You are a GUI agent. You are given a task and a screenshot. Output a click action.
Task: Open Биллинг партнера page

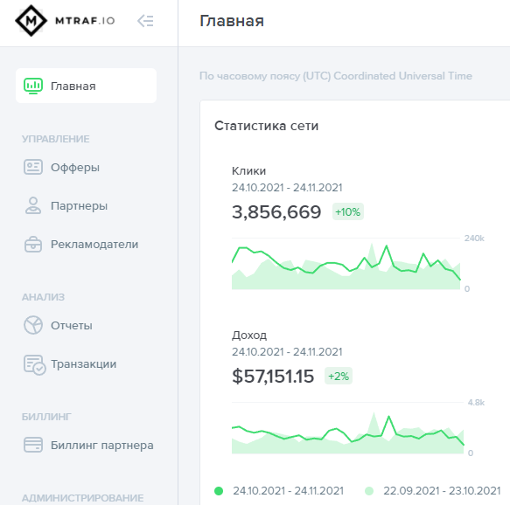[87, 445]
